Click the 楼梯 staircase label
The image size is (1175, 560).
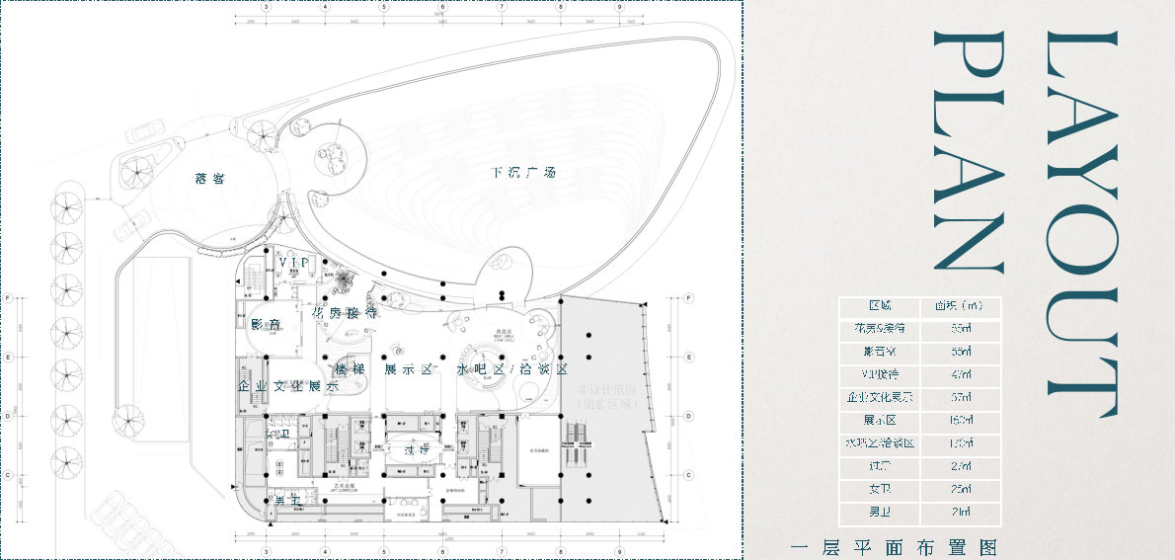coord(350,369)
